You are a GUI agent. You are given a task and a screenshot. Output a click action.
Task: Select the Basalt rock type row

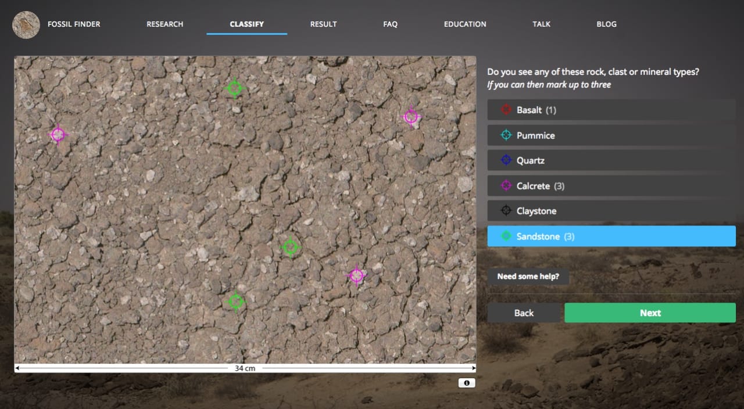pos(611,109)
